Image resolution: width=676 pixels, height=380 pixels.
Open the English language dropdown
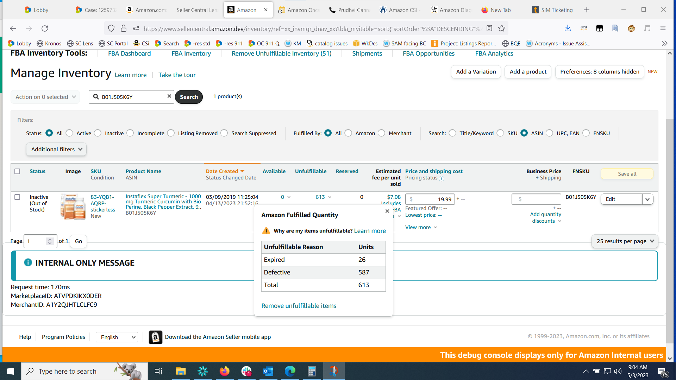(117, 337)
